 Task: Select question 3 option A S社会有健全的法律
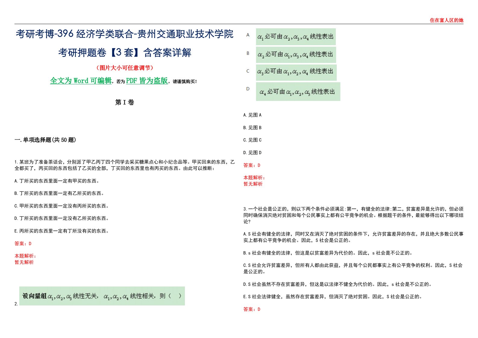pyautogui.click(x=353, y=237)
